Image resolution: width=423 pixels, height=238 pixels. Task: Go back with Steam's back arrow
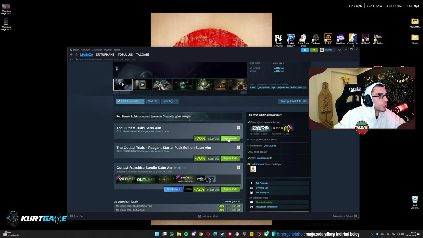coord(71,55)
